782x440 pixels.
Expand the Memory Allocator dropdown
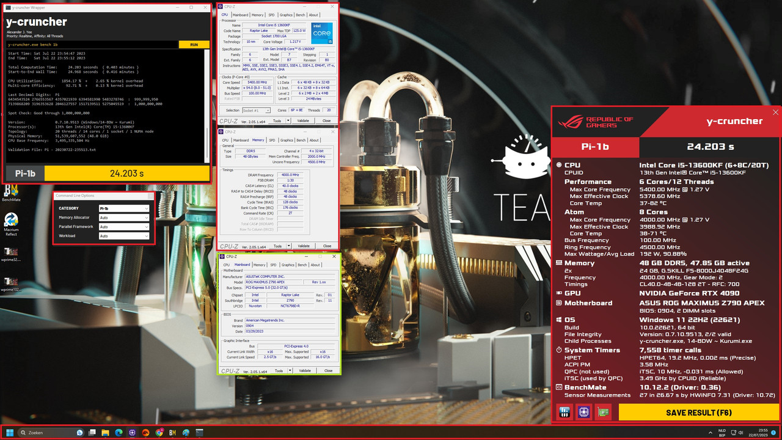point(124,218)
